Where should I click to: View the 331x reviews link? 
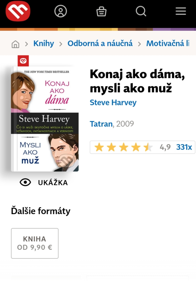tap(184, 147)
